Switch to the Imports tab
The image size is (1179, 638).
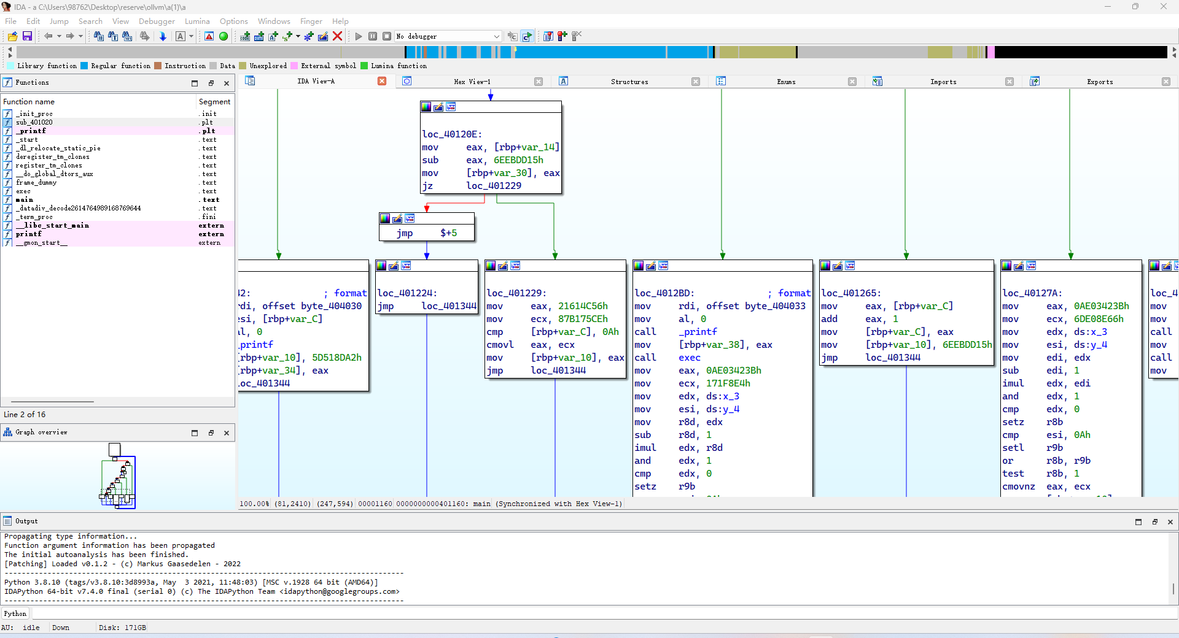coord(943,82)
